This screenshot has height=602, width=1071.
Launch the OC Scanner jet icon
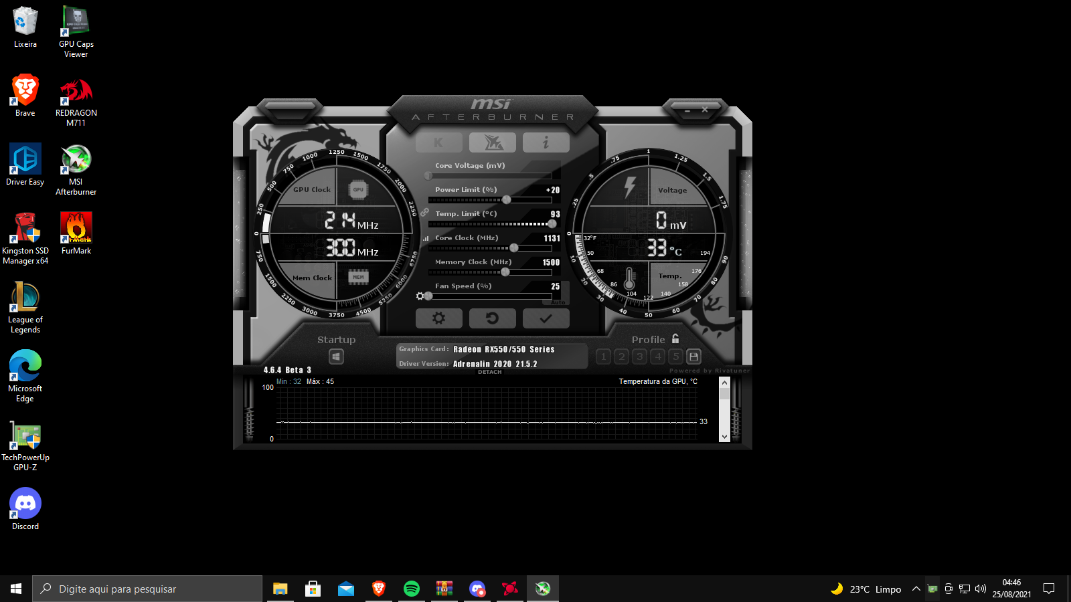coord(493,142)
